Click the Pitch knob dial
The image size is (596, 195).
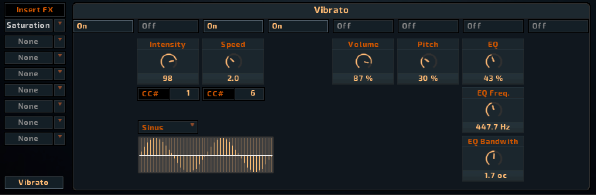tap(428, 61)
